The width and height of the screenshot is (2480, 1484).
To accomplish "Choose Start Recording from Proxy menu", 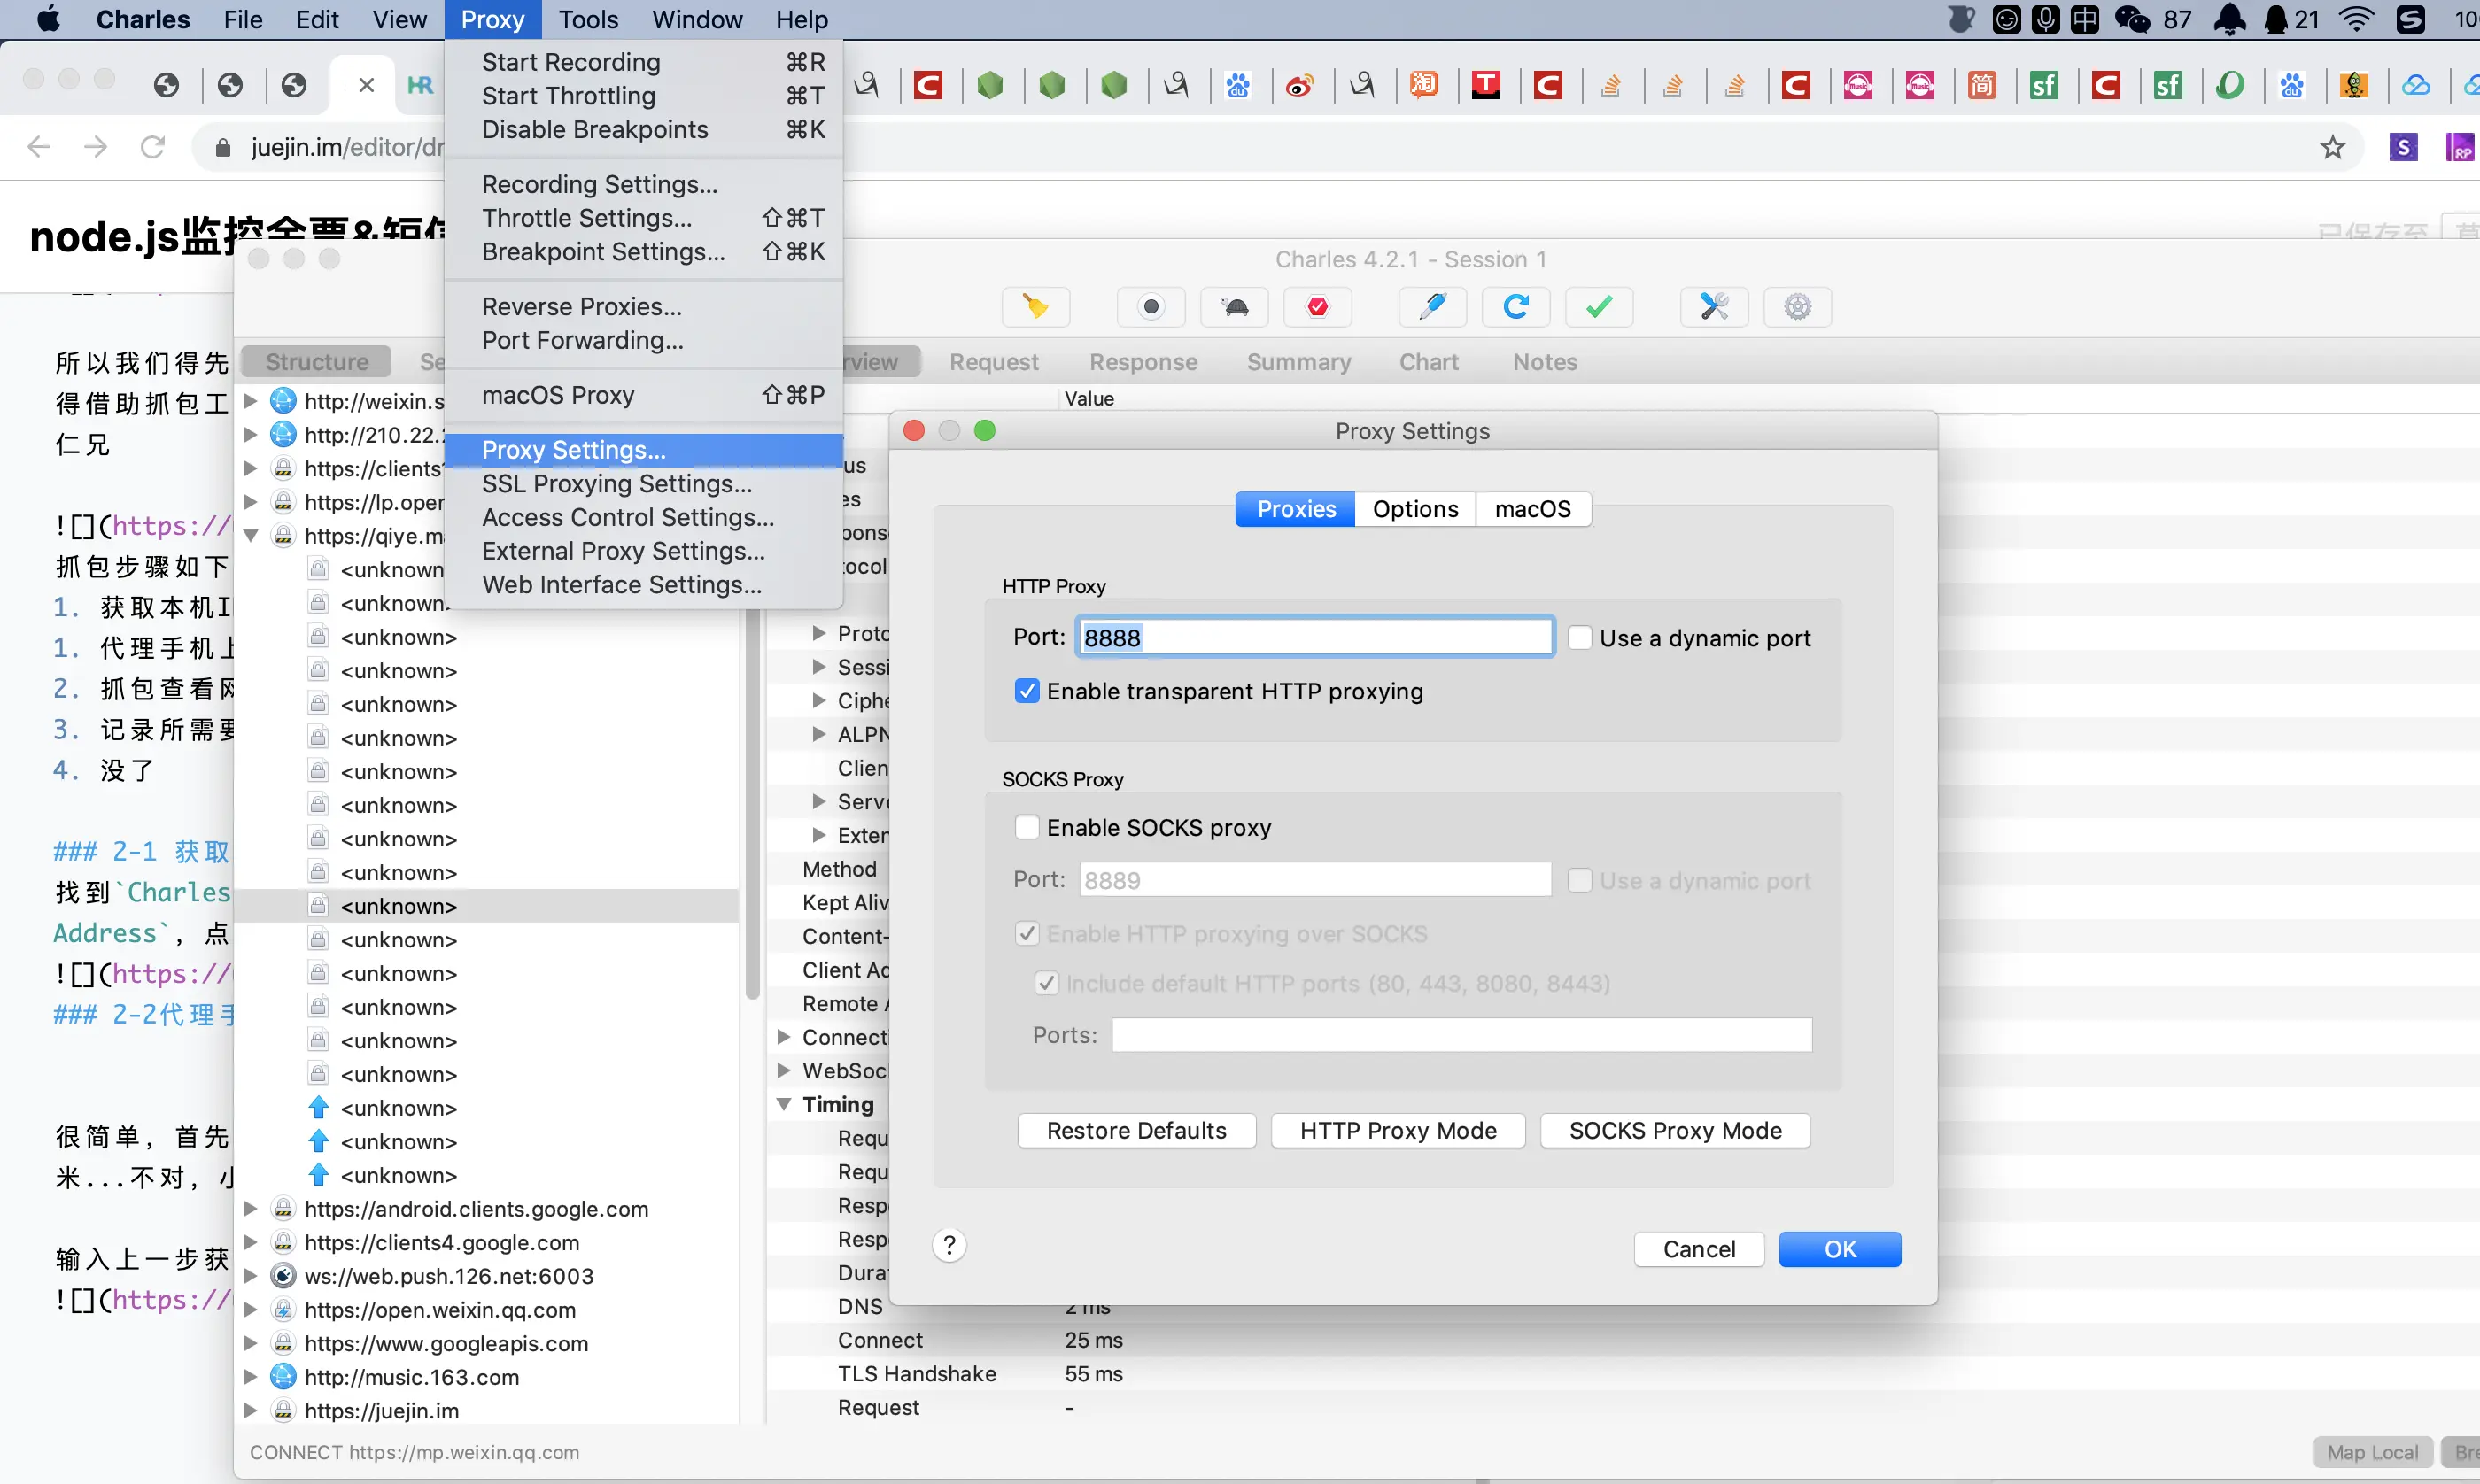I will click(643, 62).
